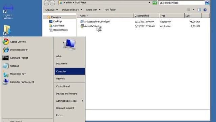Select dotnetfx35setup application file icon

(82, 26)
